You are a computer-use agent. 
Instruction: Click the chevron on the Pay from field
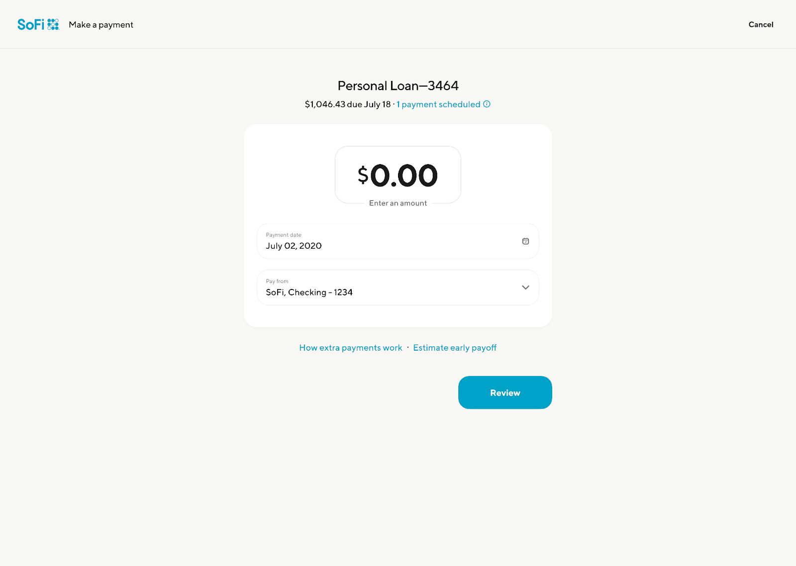tap(525, 287)
